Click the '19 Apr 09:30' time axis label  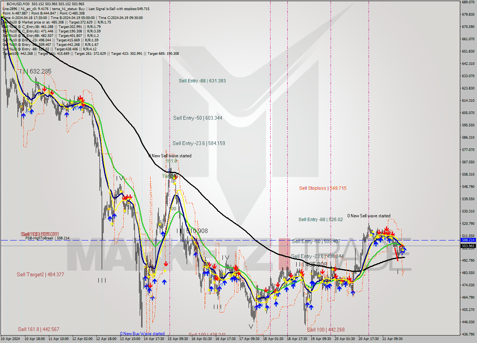click(321, 339)
